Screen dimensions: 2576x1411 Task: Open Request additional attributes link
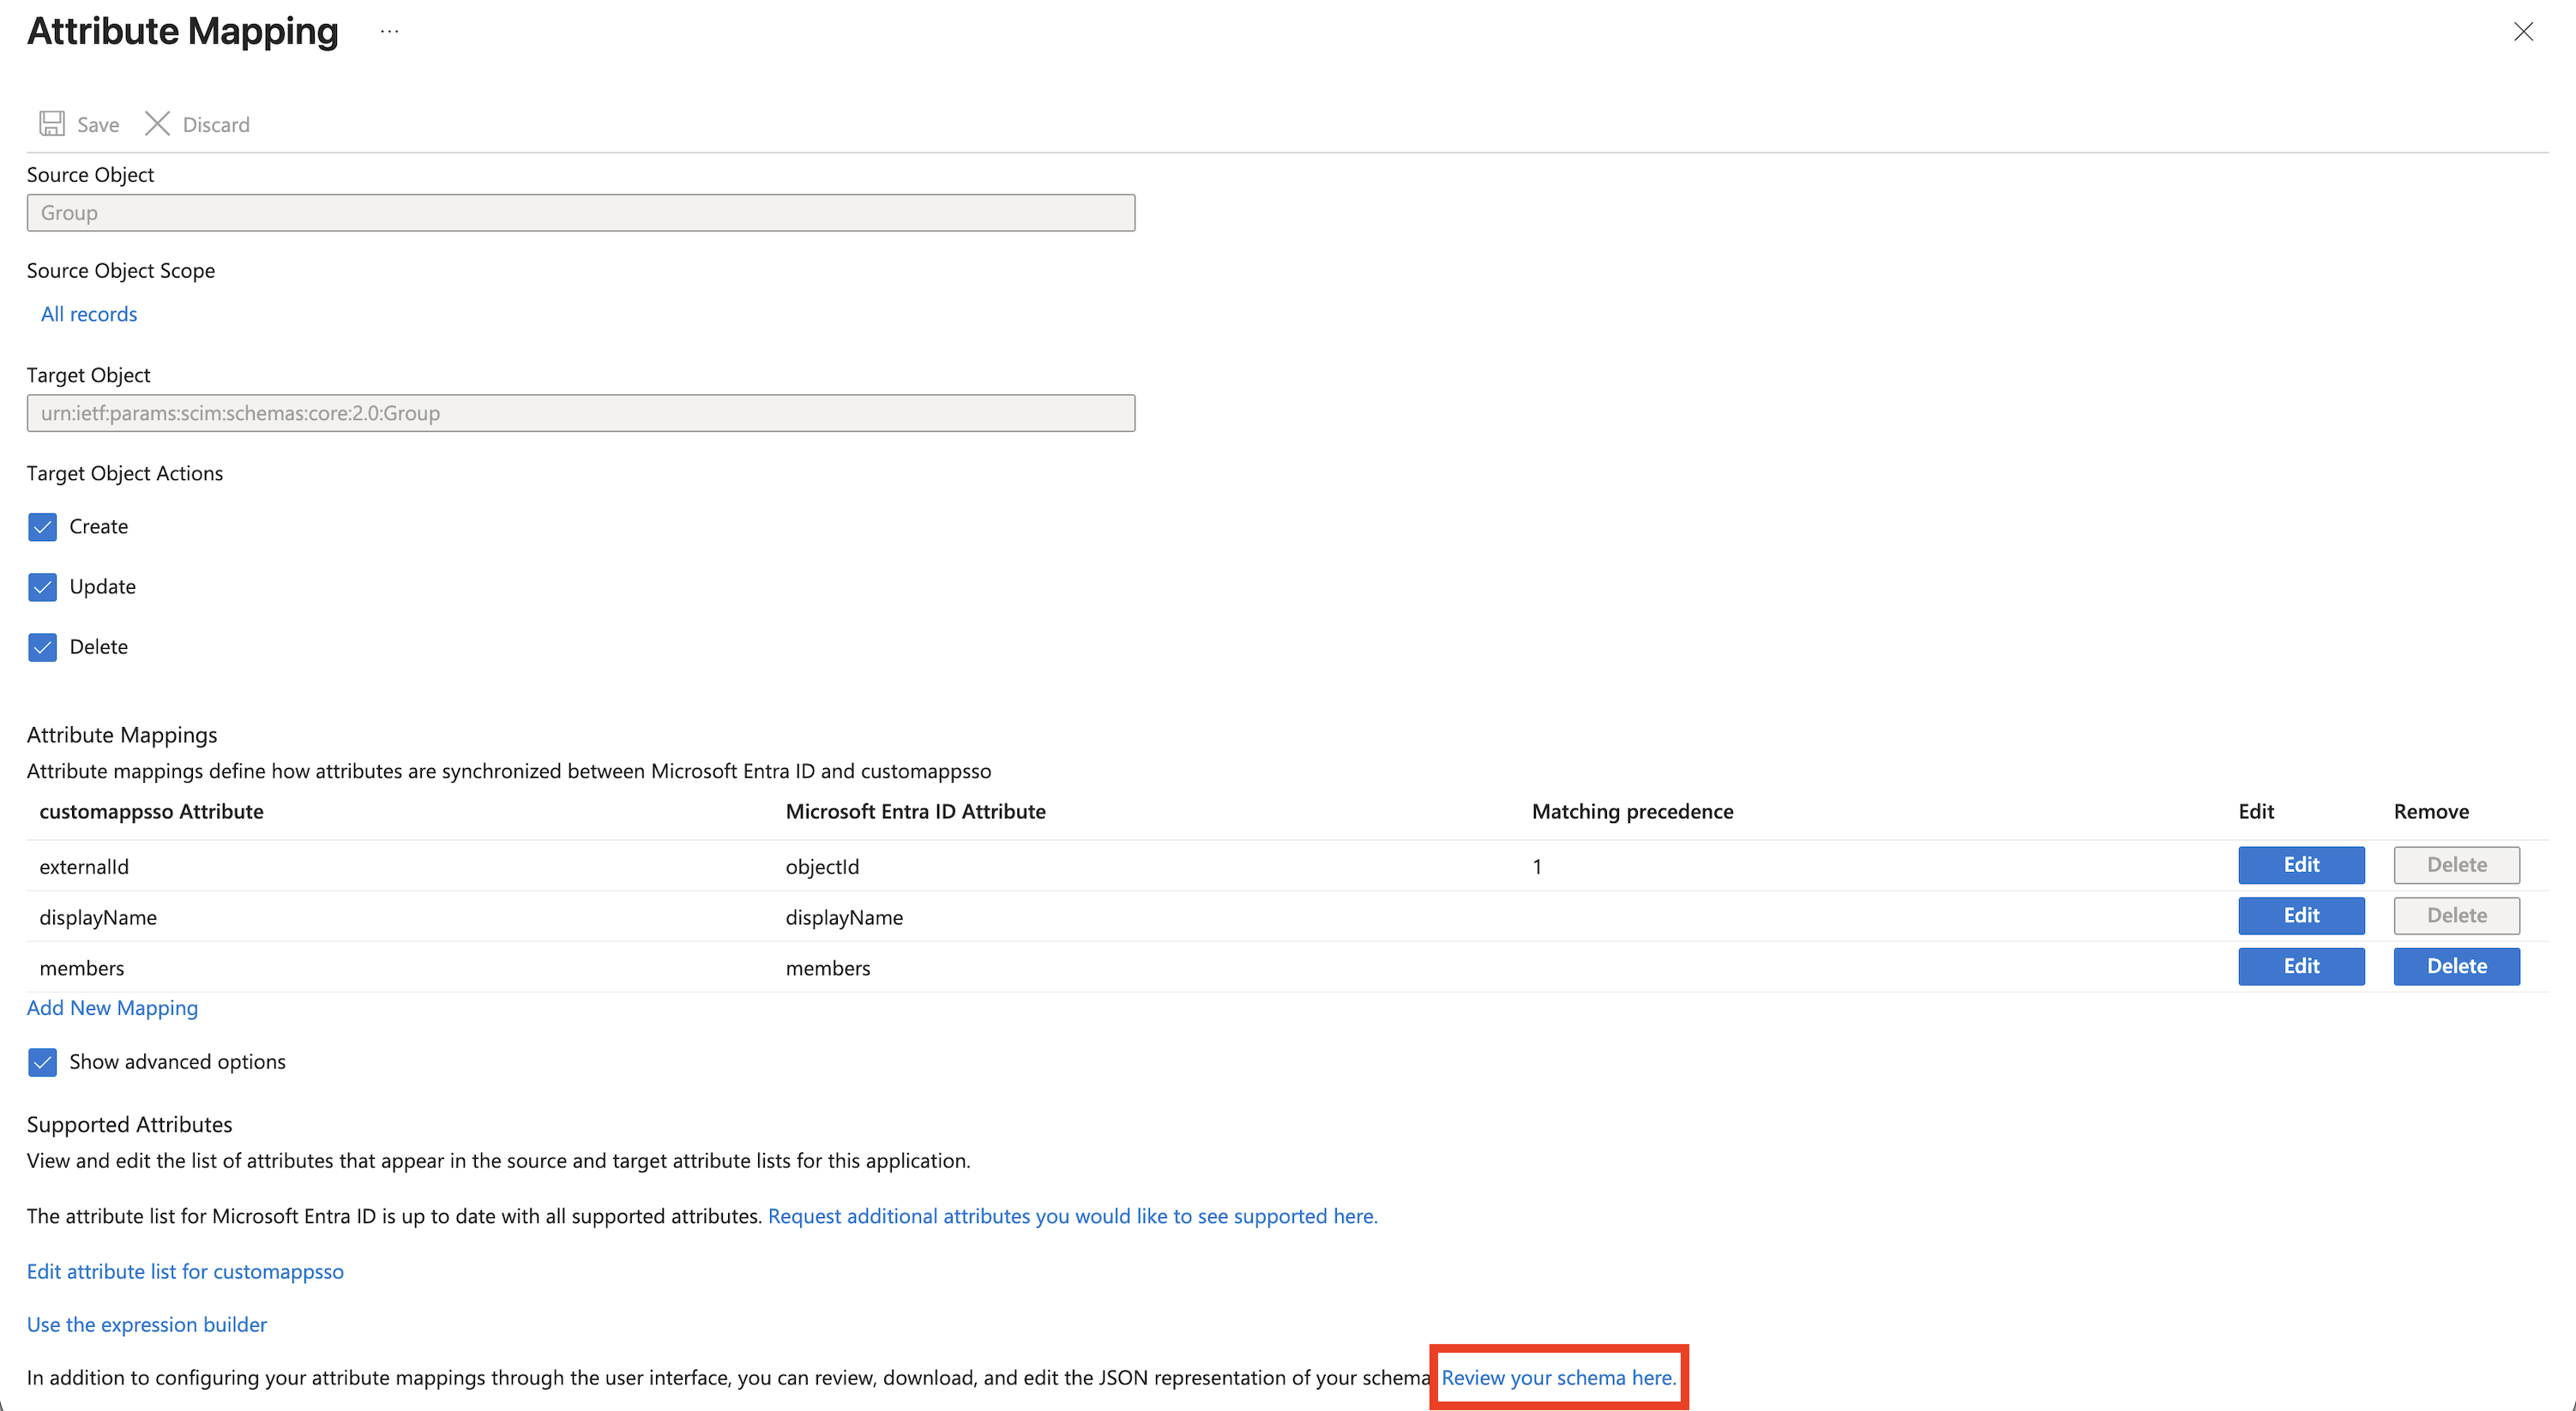coord(1072,1217)
